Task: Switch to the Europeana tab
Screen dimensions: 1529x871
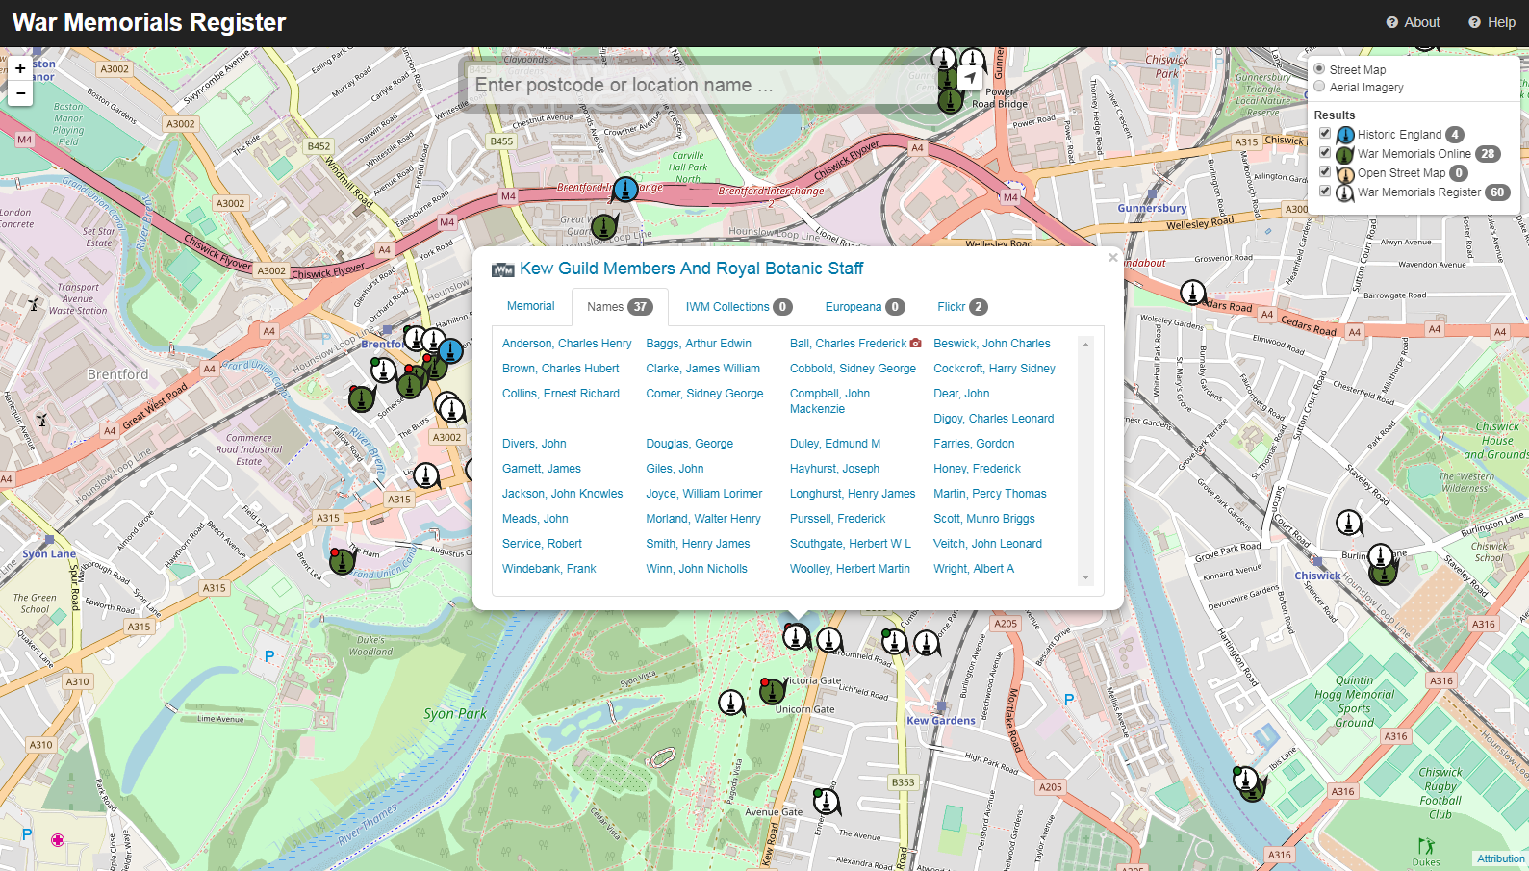Action: (864, 307)
